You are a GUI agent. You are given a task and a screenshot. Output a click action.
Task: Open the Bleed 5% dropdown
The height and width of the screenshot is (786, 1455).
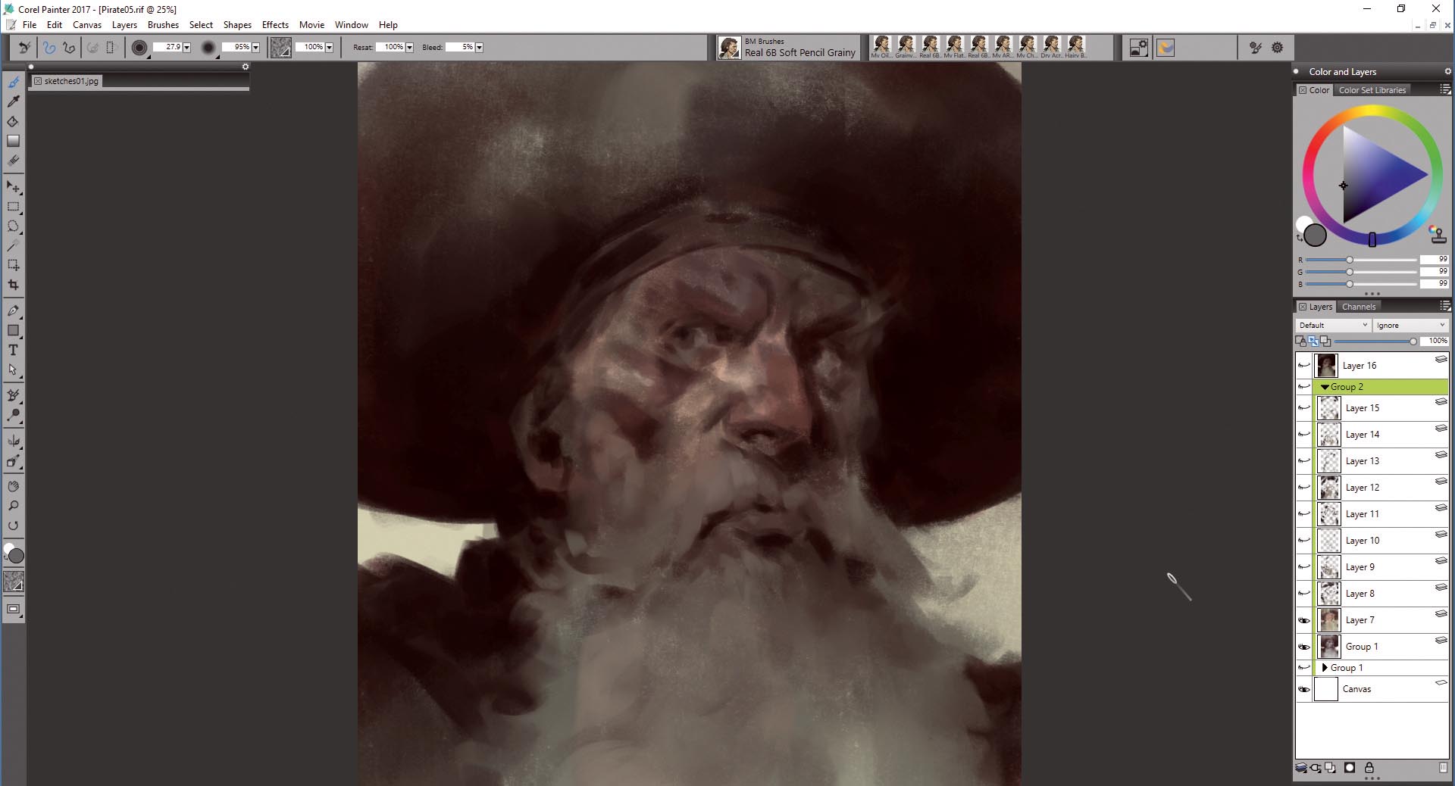479,48
